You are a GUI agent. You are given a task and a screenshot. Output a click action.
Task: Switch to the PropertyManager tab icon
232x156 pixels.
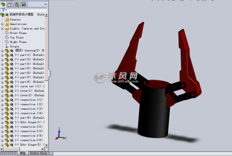point(10,4)
